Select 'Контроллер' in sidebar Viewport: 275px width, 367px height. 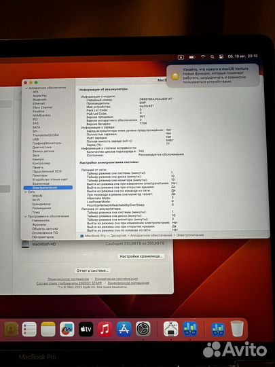[x=41, y=163]
